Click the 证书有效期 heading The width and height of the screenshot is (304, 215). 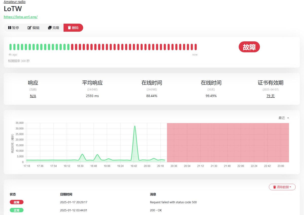271,83
